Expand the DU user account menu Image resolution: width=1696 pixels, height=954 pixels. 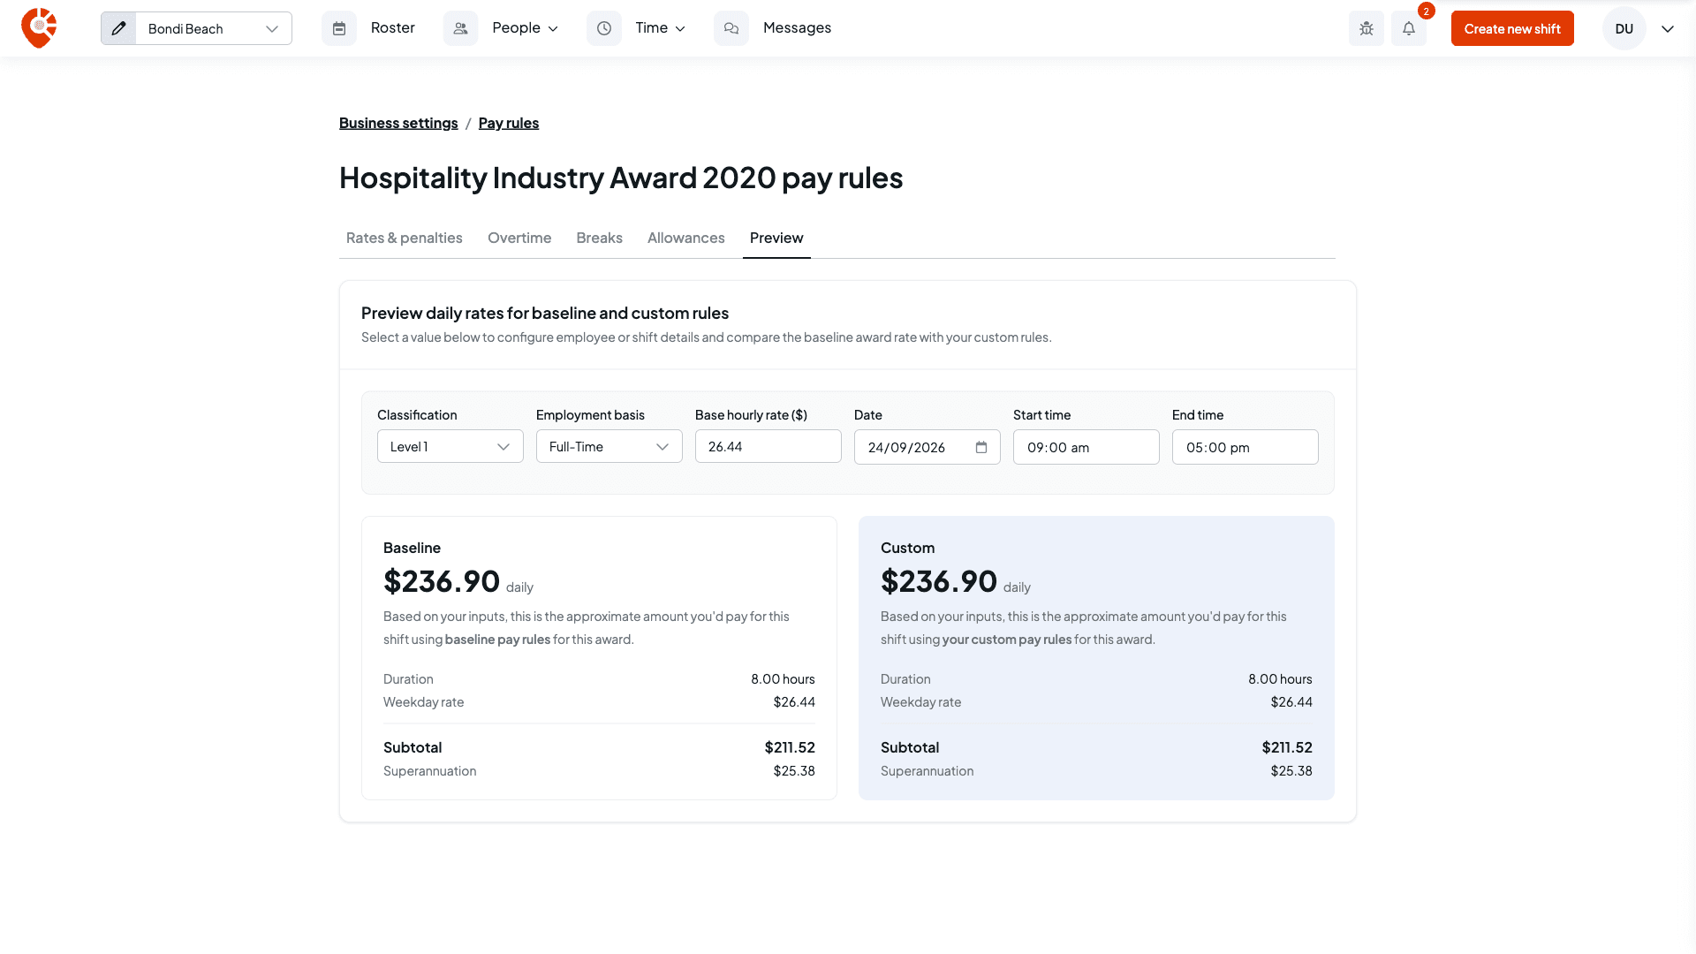coord(1667,28)
